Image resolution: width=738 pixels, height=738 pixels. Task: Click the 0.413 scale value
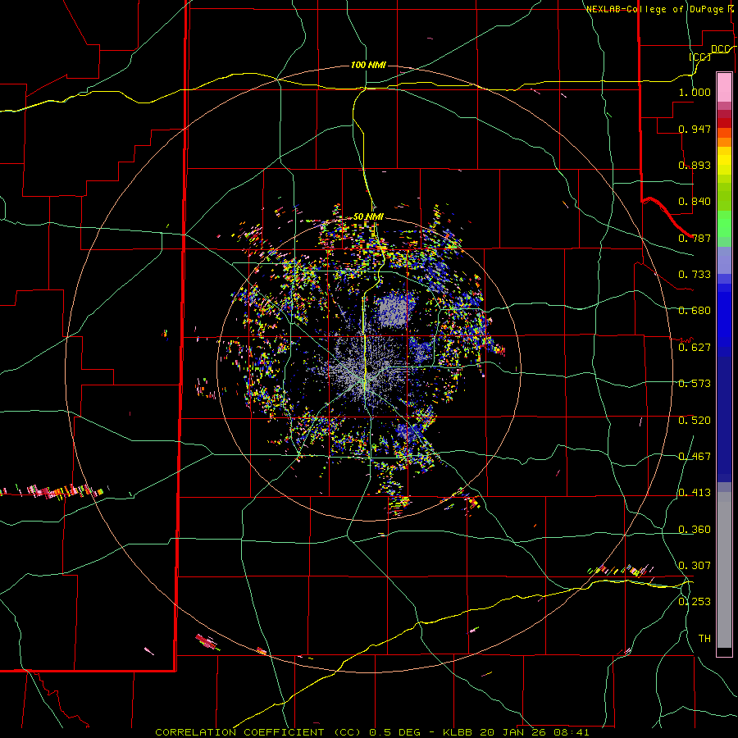click(695, 493)
